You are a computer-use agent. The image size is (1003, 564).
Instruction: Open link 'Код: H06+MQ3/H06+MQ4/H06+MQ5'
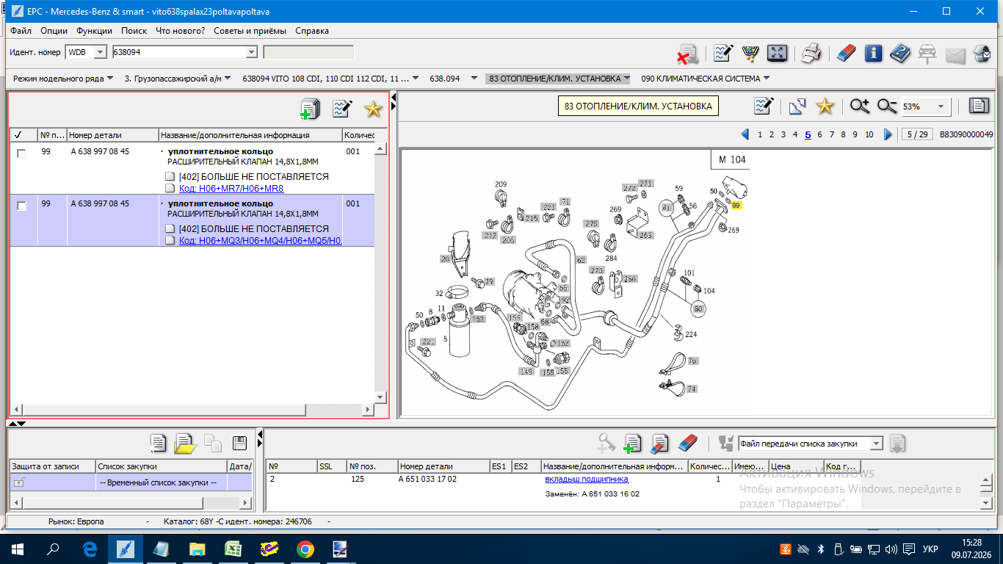(260, 241)
